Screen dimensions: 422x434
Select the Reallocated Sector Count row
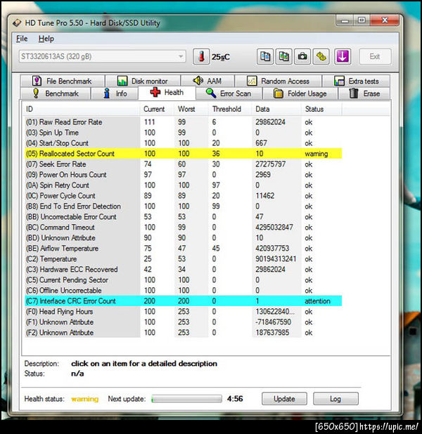pyautogui.click(x=184, y=154)
